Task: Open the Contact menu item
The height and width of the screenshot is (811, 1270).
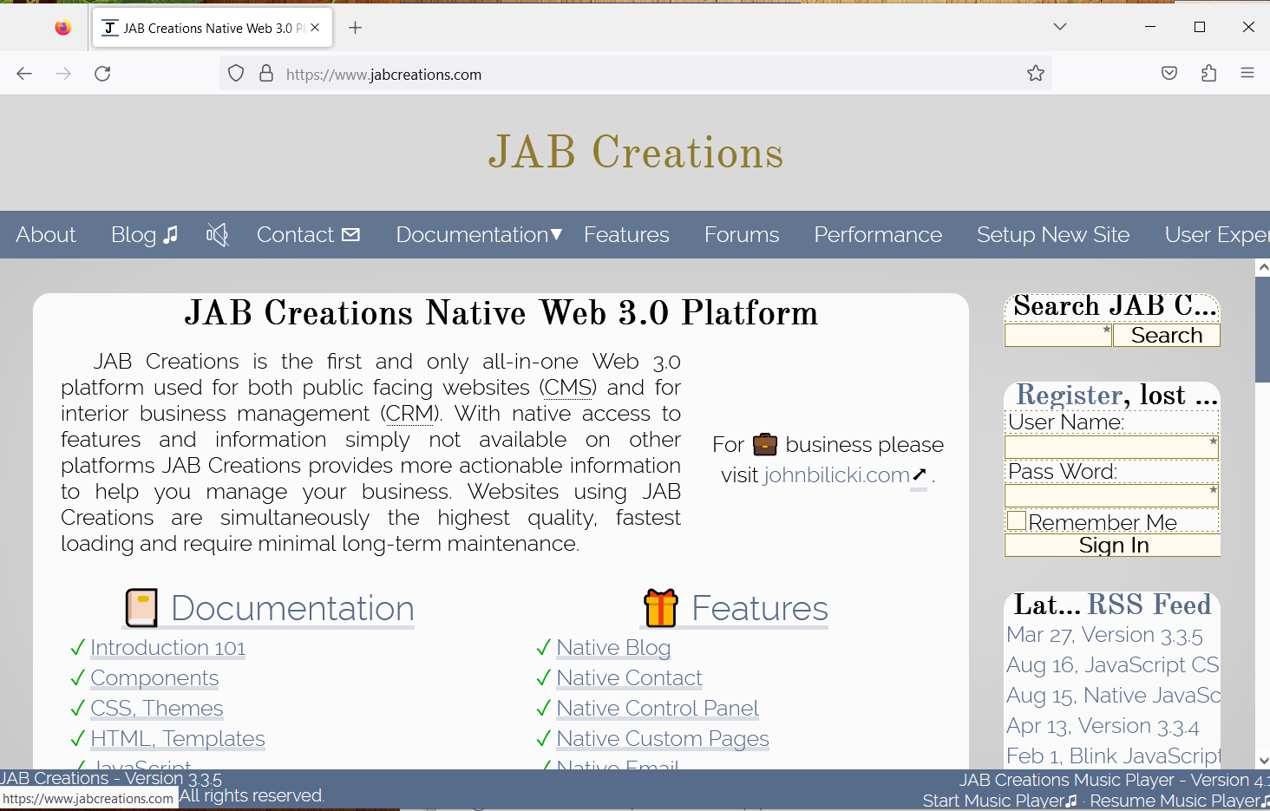Action: [308, 234]
